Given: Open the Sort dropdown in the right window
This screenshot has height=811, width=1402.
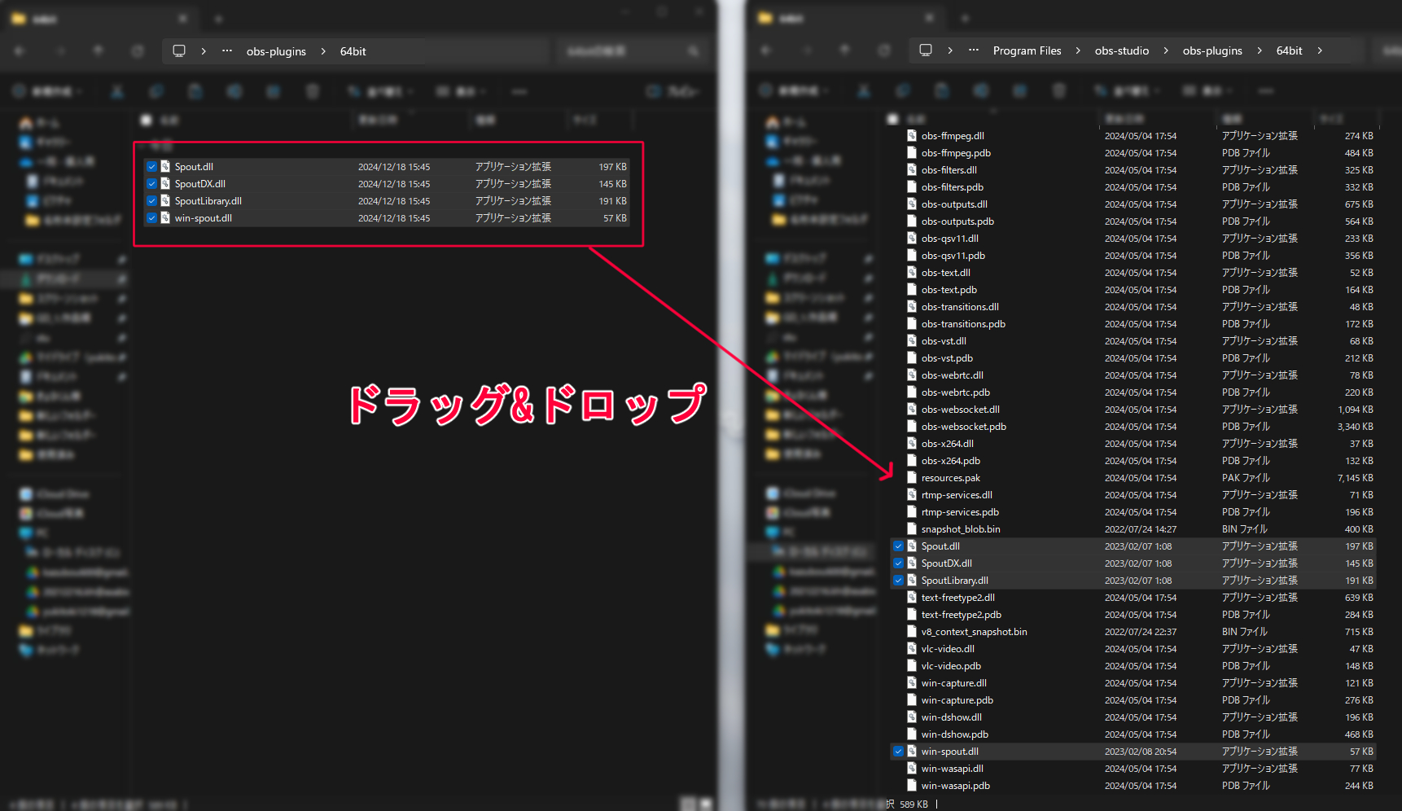Looking at the screenshot, I should pos(1128,90).
